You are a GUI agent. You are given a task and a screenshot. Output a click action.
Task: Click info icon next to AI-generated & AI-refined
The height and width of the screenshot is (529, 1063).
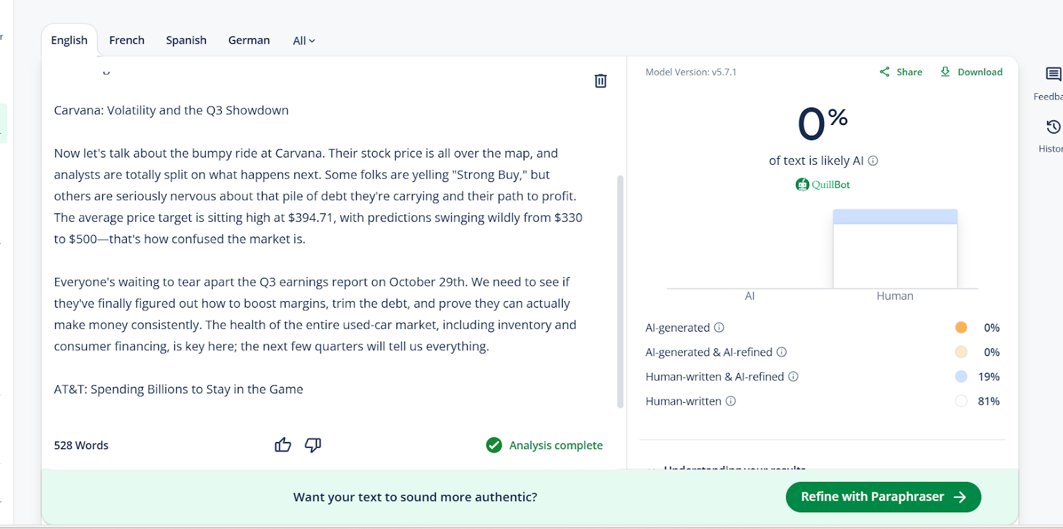pos(782,352)
